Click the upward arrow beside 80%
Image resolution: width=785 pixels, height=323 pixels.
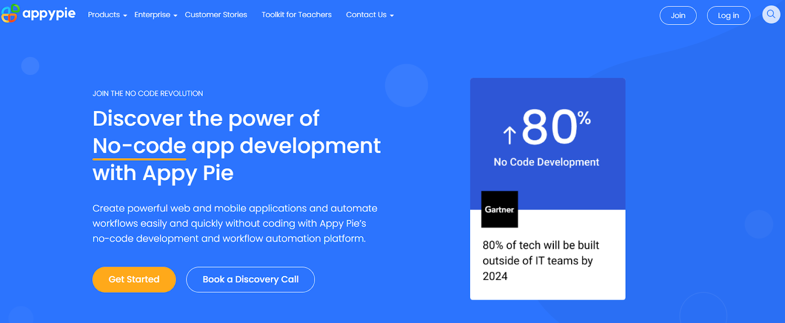click(510, 135)
